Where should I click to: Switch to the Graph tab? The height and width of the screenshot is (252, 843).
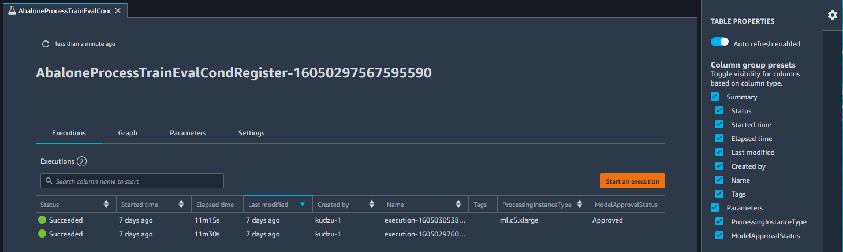(128, 133)
